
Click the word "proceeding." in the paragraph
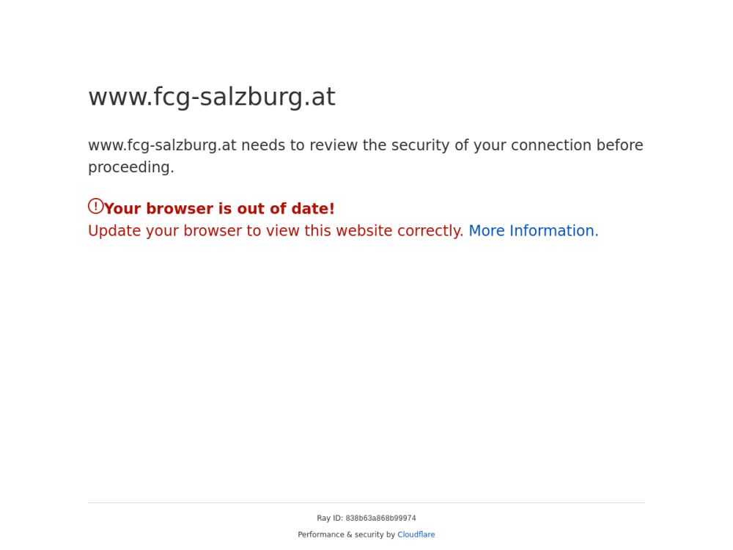(131, 167)
